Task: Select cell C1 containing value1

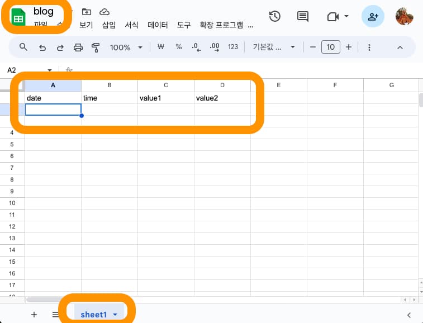Action: (166, 98)
